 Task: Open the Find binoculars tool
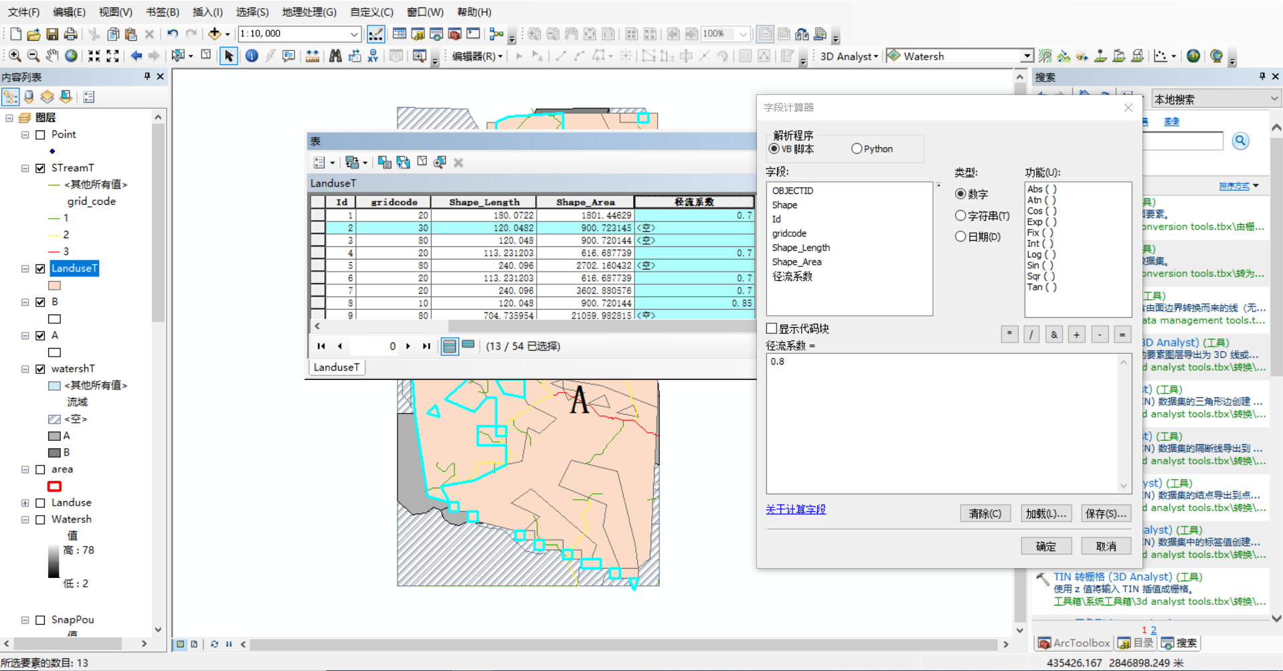point(335,56)
